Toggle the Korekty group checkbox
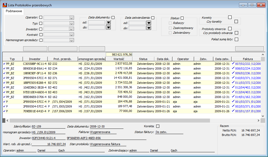The width and height of the screenshot is (268, 157). [x=230, y=17]
